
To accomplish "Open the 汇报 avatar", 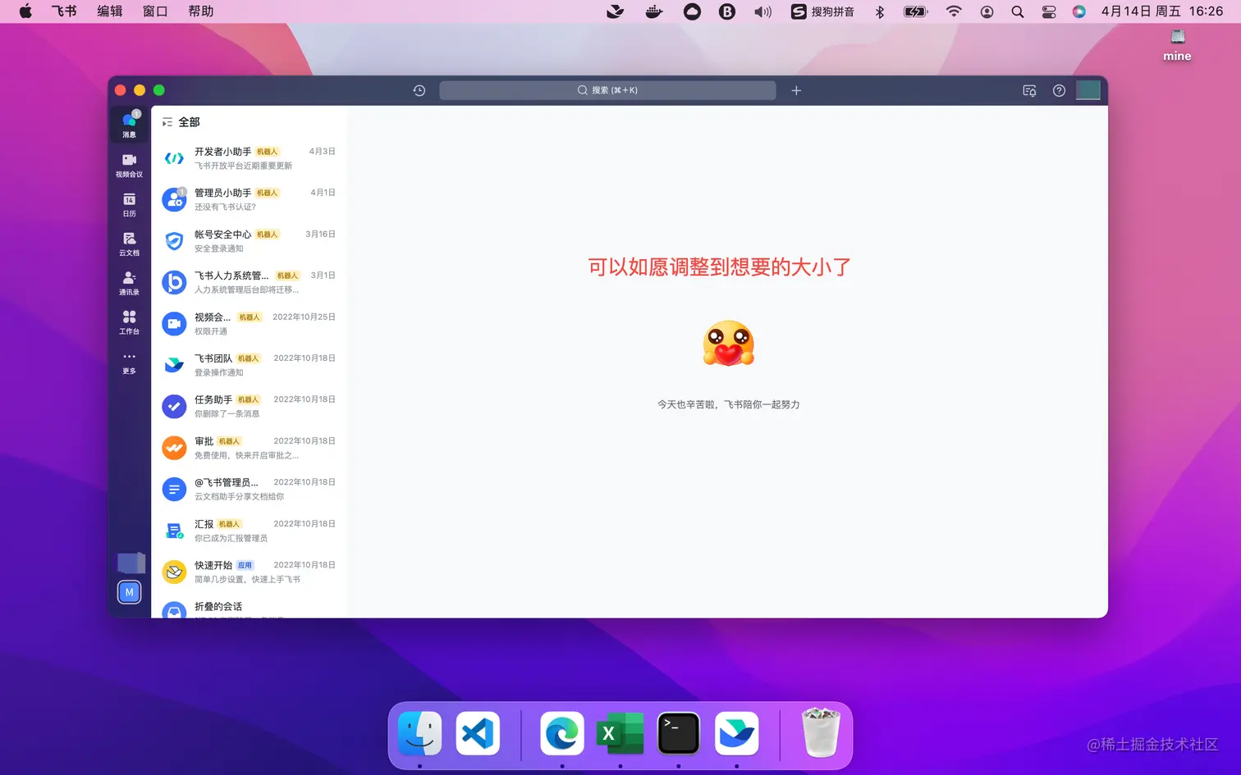I will (174, 531).
